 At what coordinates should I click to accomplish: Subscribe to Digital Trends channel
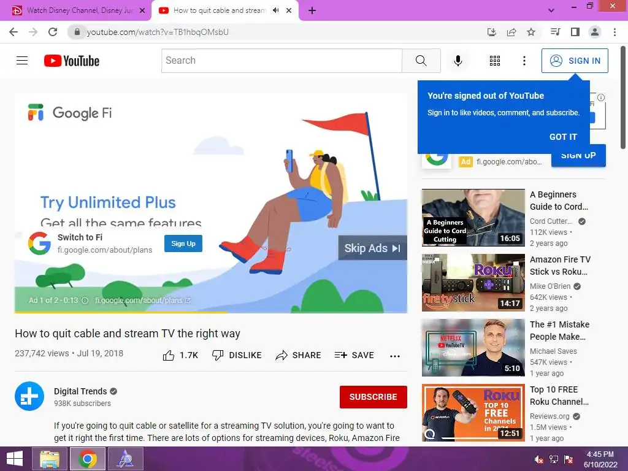pyautogui.click(x=373, y=397)
